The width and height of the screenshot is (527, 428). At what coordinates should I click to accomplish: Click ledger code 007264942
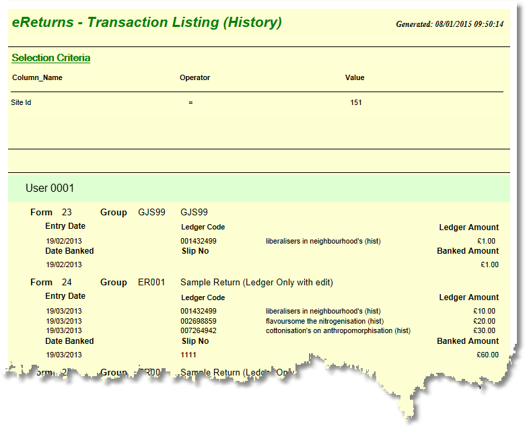(x=199, y=330)
